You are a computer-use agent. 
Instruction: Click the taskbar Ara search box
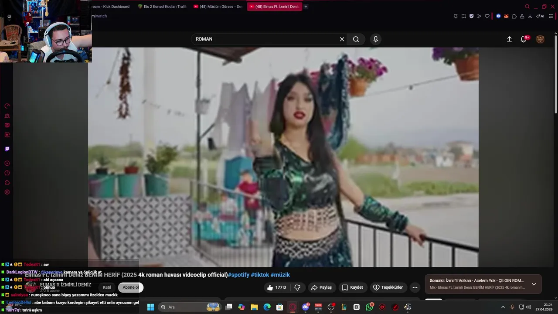coord(190,307)
